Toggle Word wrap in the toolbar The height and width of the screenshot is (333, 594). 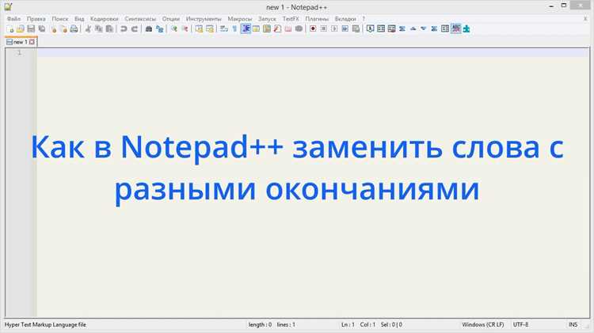224,28
